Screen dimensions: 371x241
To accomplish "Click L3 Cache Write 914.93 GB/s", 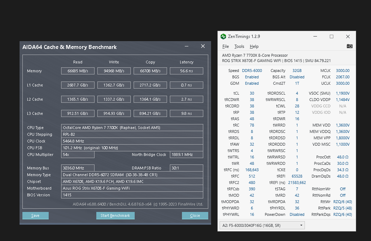I will [114, 113].
